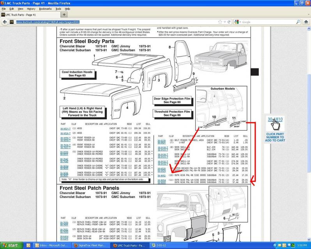
Task: Open the View menu
Action: pos(20,9)
